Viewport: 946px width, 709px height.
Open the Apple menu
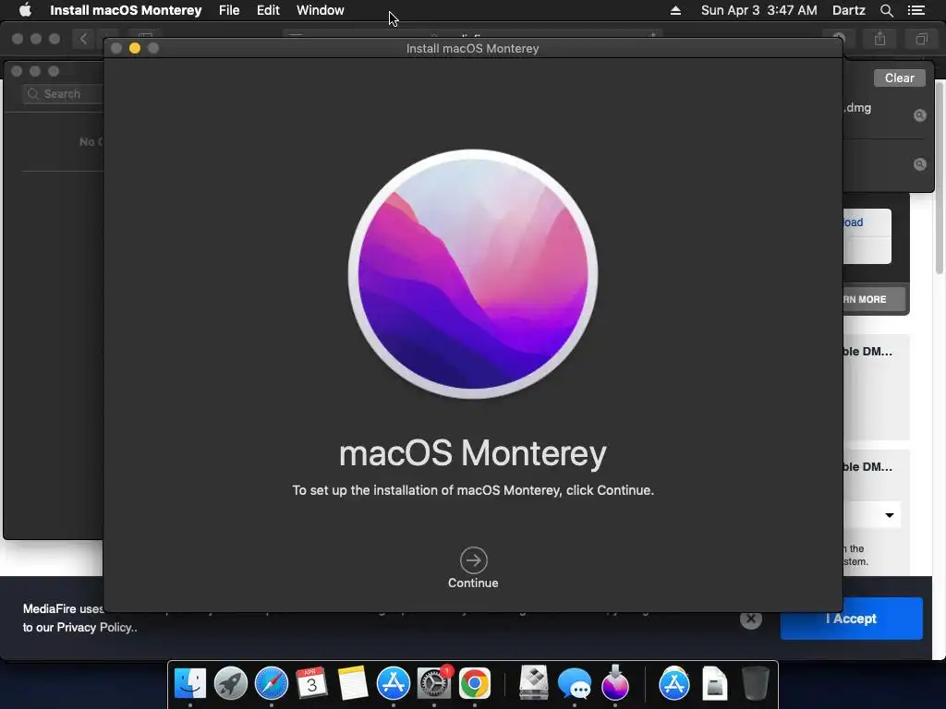coord(25,10)
